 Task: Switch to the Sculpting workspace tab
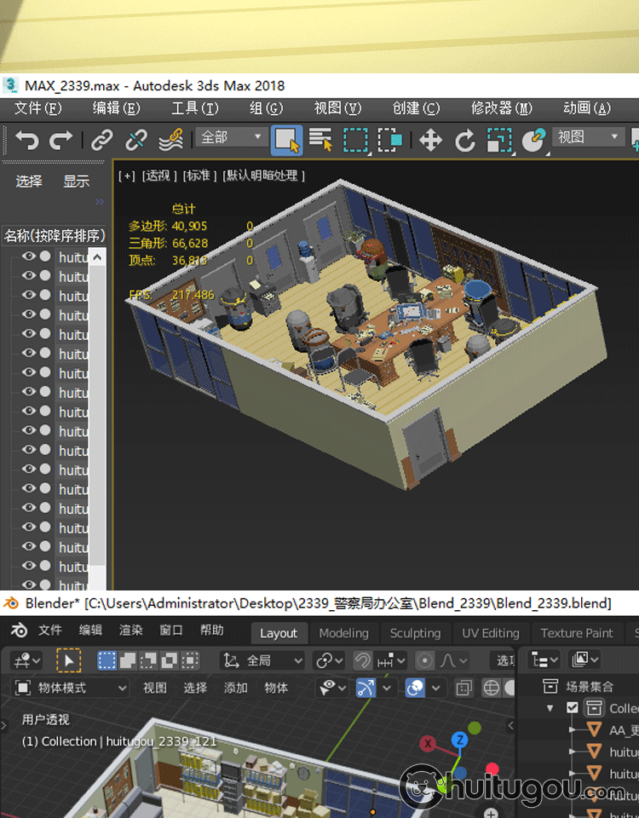pos(415,633)
